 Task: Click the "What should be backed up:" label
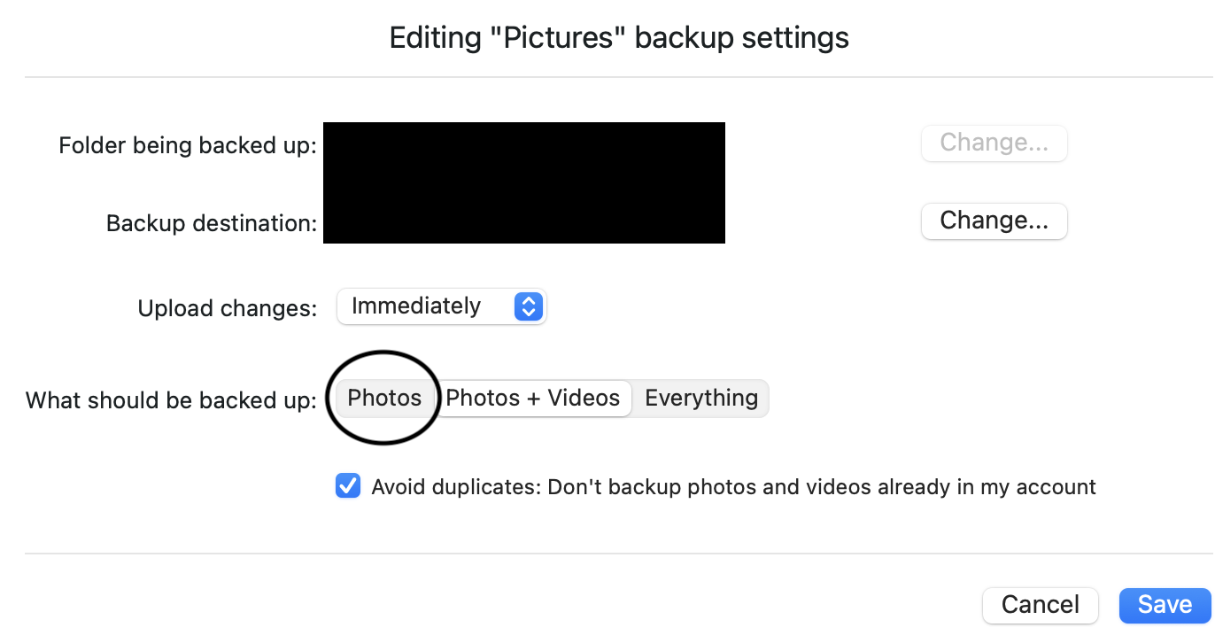pos(171,400)
